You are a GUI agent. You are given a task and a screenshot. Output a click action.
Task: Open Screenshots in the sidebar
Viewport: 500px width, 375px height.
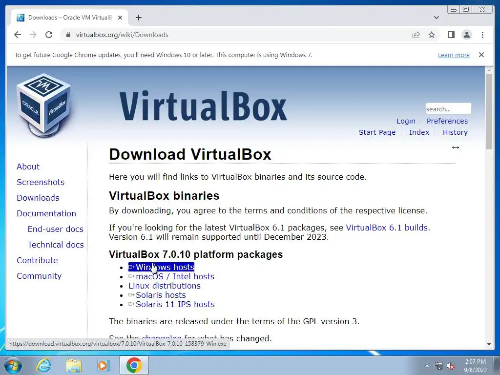[x=41, y=182]
